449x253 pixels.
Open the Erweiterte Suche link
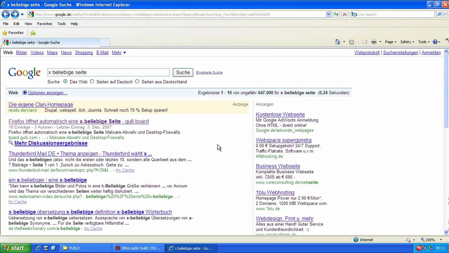pyautogui.click(x=209, y=72)
